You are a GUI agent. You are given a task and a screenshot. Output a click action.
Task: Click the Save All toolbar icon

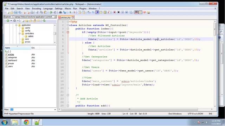(20, 13)
